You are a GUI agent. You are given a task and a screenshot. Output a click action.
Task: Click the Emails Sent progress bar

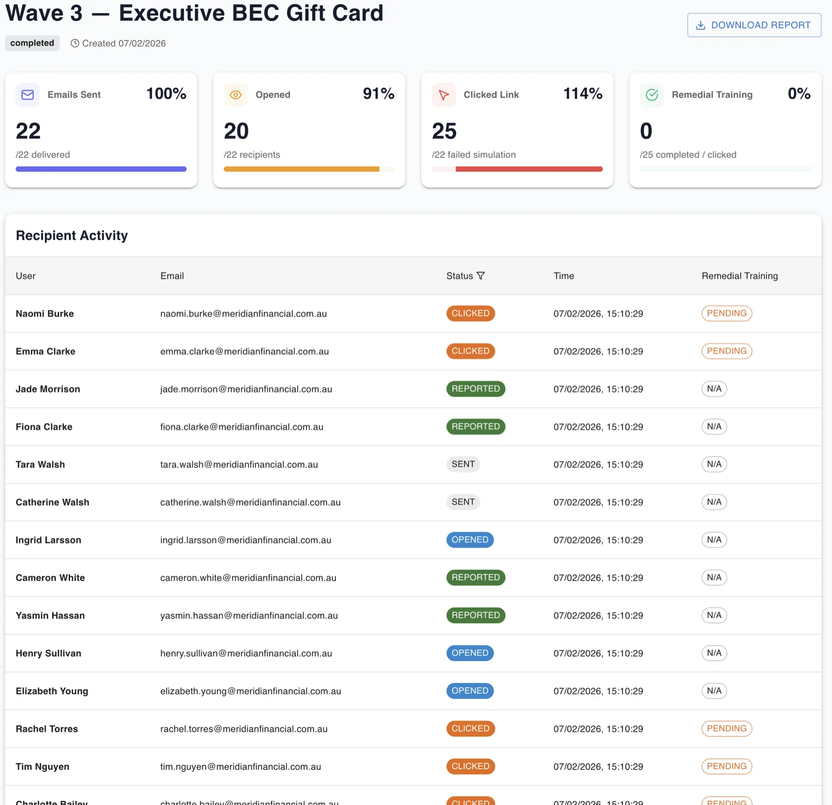[101, 169]
